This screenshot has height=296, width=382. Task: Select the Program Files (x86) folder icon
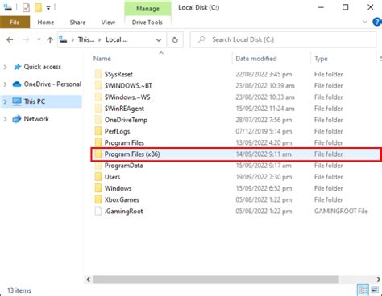98,154
